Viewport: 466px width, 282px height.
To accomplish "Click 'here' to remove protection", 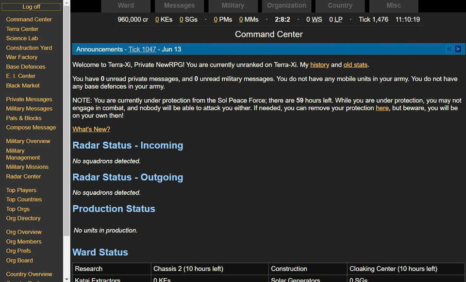I will point(382,108).
